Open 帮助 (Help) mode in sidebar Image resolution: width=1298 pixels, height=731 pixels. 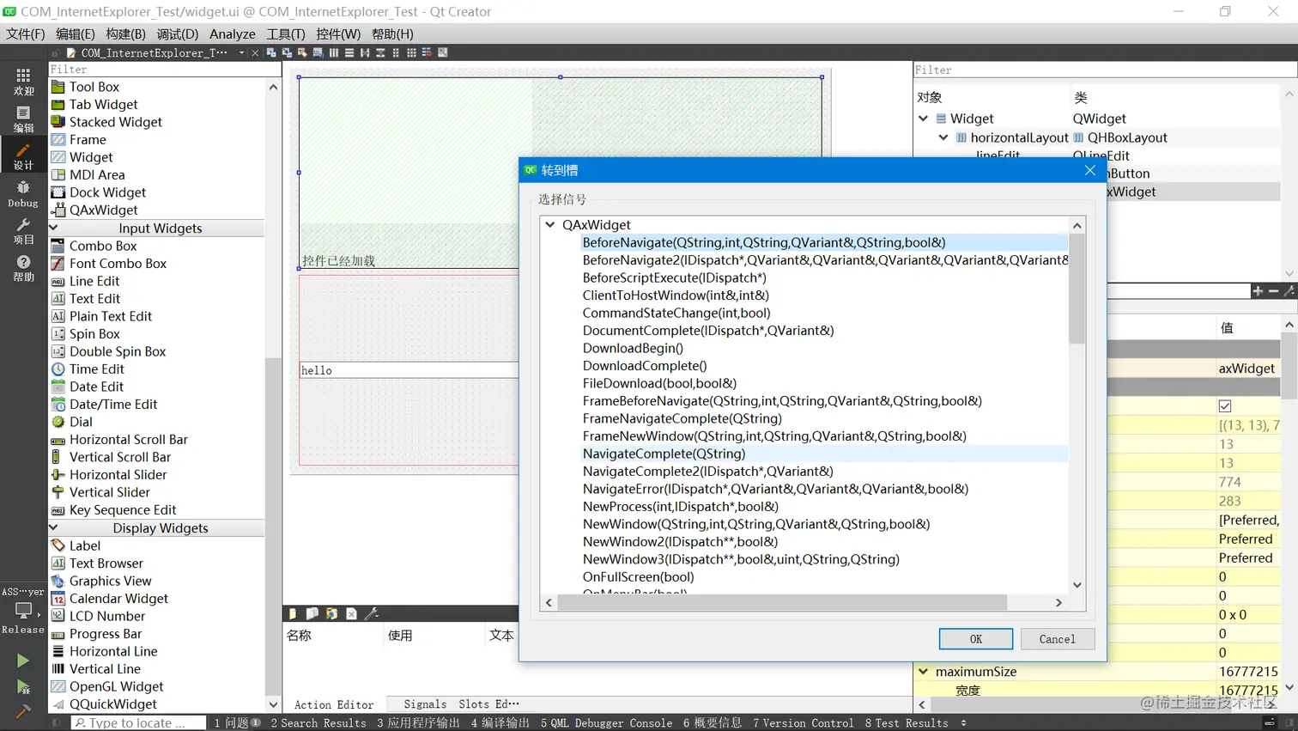tap(23, 268)
